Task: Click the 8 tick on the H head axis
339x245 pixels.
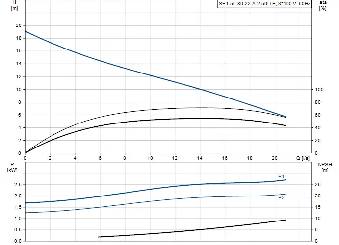Action: click(20, 102)
